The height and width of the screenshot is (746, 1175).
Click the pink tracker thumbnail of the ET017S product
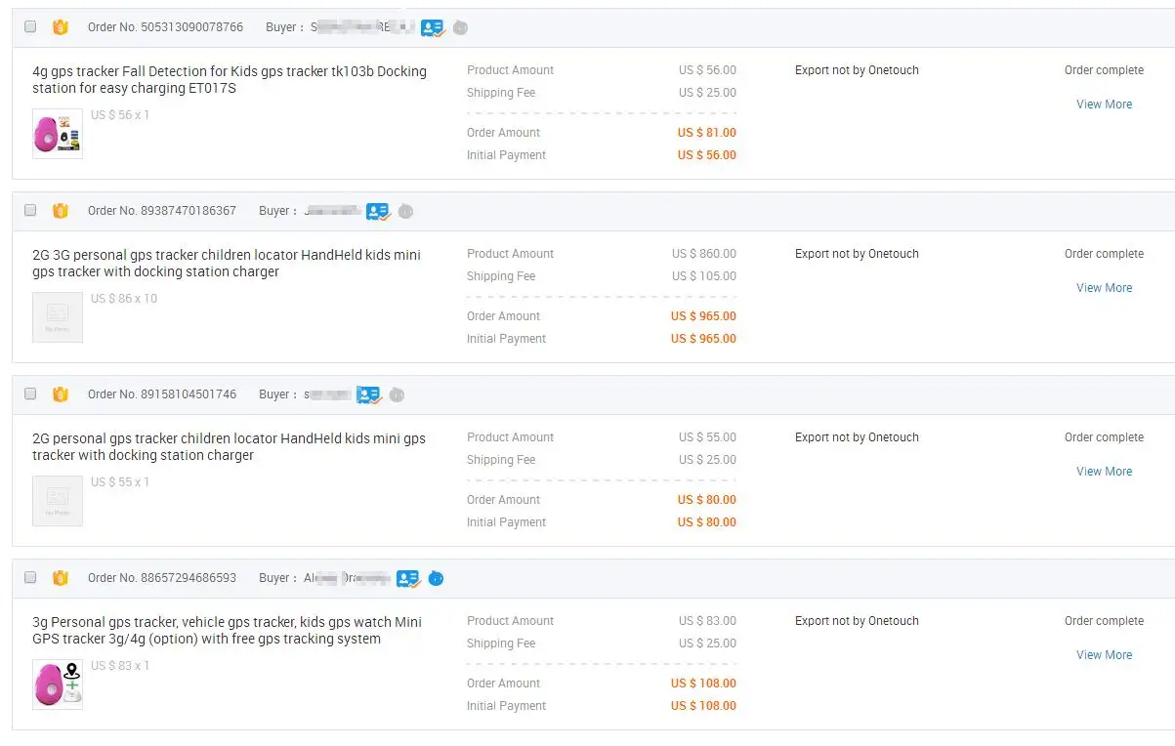57,134
